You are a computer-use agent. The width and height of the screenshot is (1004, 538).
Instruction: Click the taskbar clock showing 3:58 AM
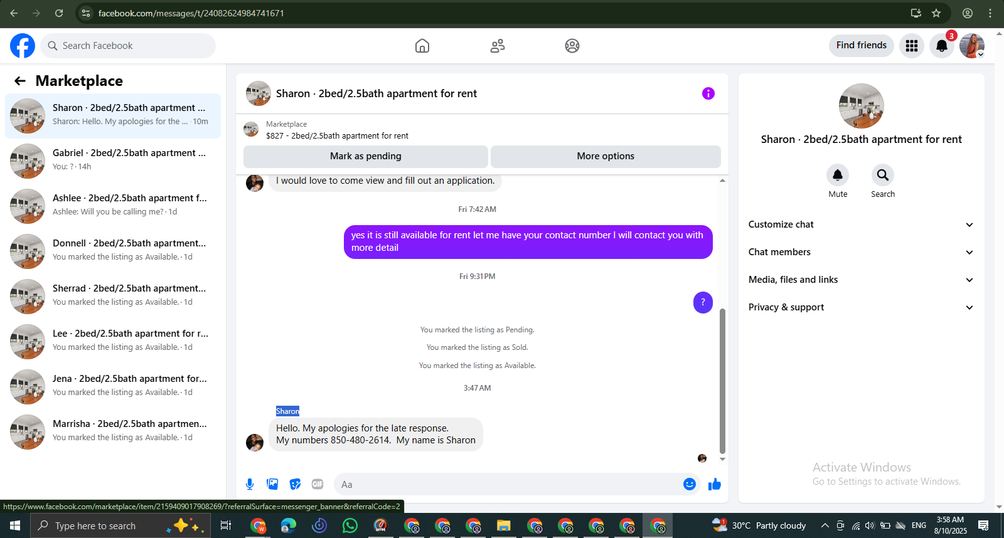(x=950, y=525)
